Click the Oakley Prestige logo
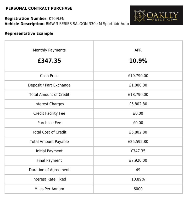This screenshot has width=189, height=197. [156, 15]
